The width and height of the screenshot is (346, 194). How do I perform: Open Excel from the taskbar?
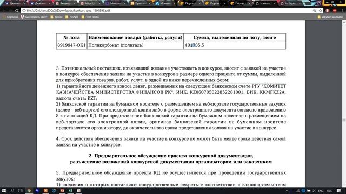click(70, 190)
